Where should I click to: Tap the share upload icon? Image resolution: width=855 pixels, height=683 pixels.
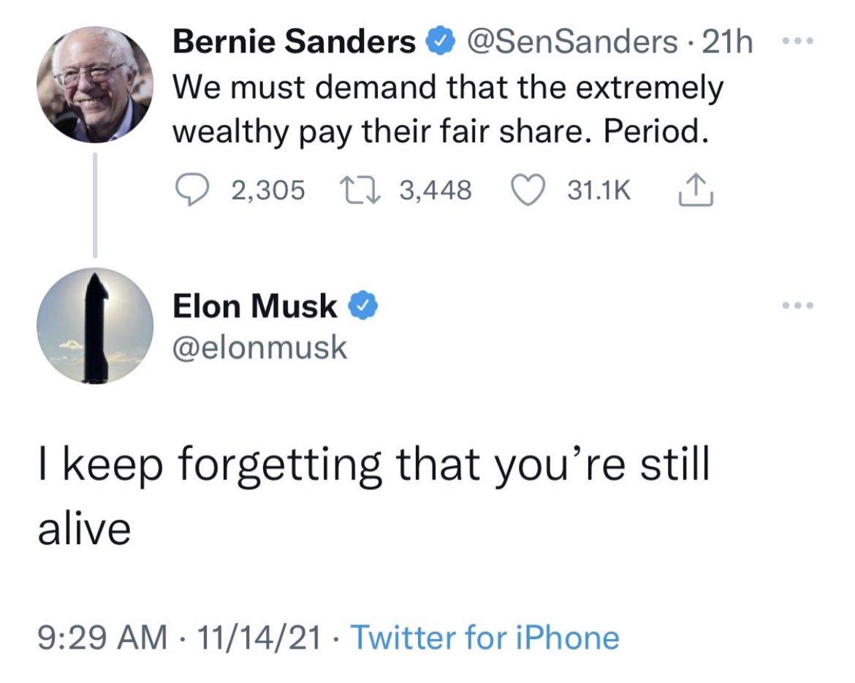coord(695,190)
